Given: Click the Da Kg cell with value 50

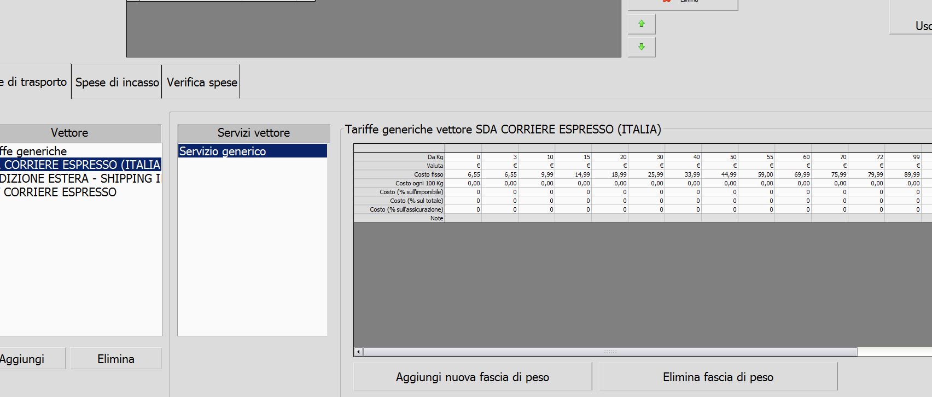Looking at the screenshot, I should click(x=720, y=157).
